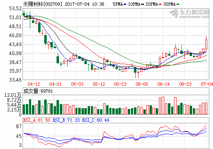
Task: Click the 48.51 price axis label
Action: pyautogui.click(x=15, y=27)
